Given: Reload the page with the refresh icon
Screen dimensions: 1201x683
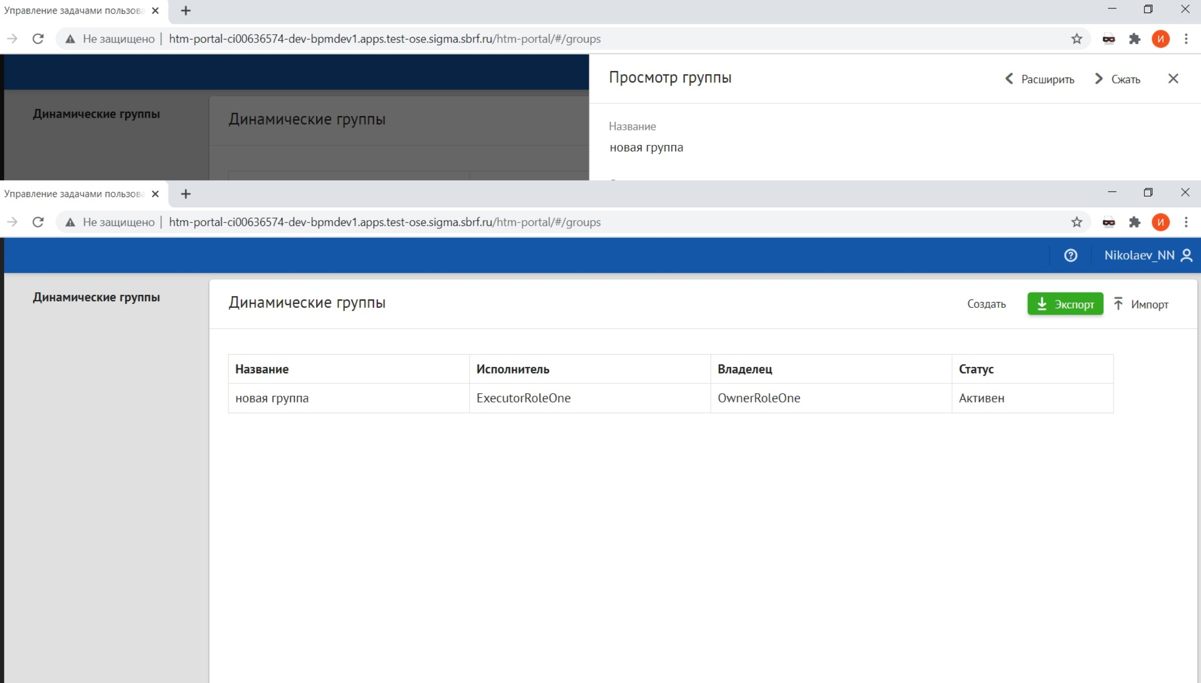Looking at the screenshot, I should (x=38, y=222).
